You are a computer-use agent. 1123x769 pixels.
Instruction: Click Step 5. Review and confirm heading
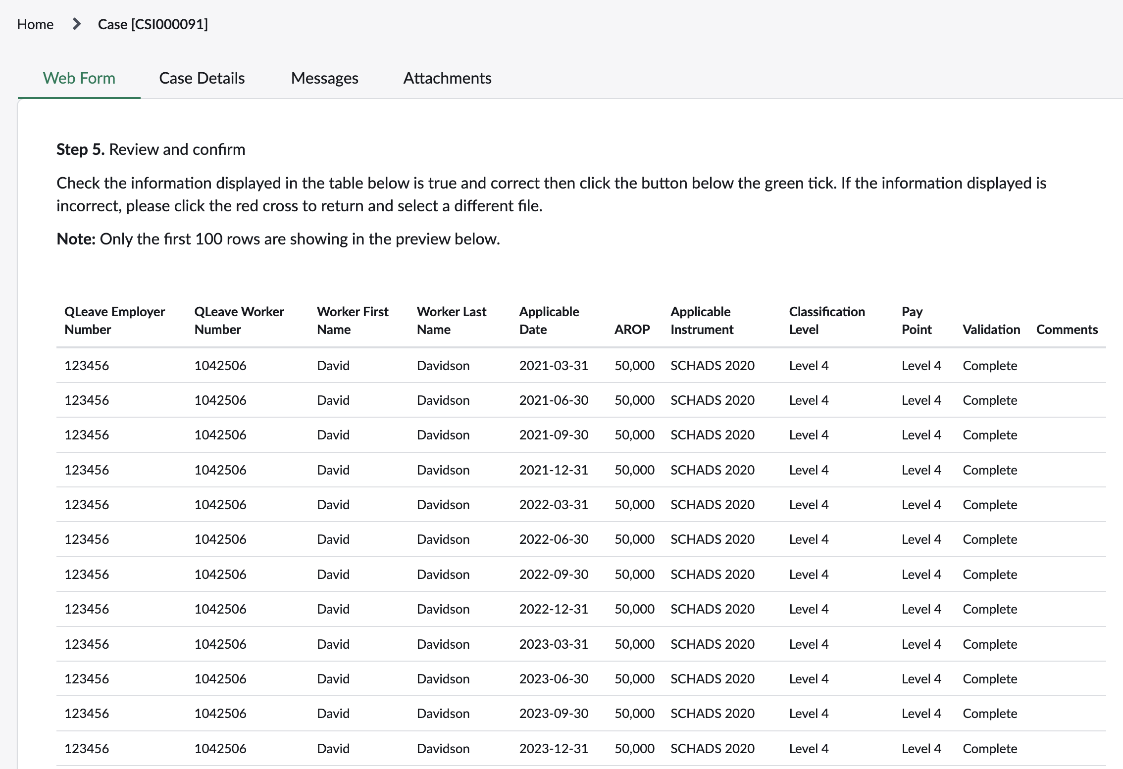(151, 149)
